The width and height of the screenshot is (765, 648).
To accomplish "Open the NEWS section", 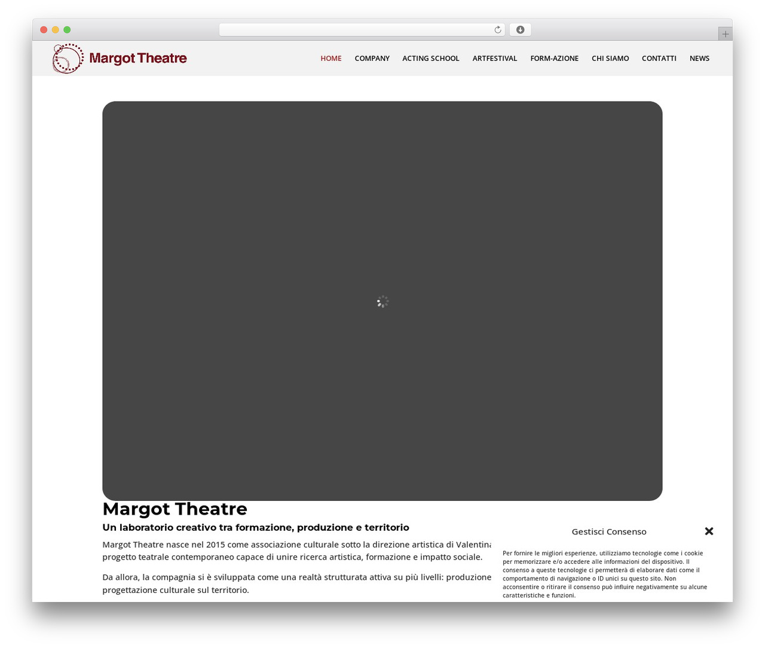I will pyautogui.click(x=699, y=59).
